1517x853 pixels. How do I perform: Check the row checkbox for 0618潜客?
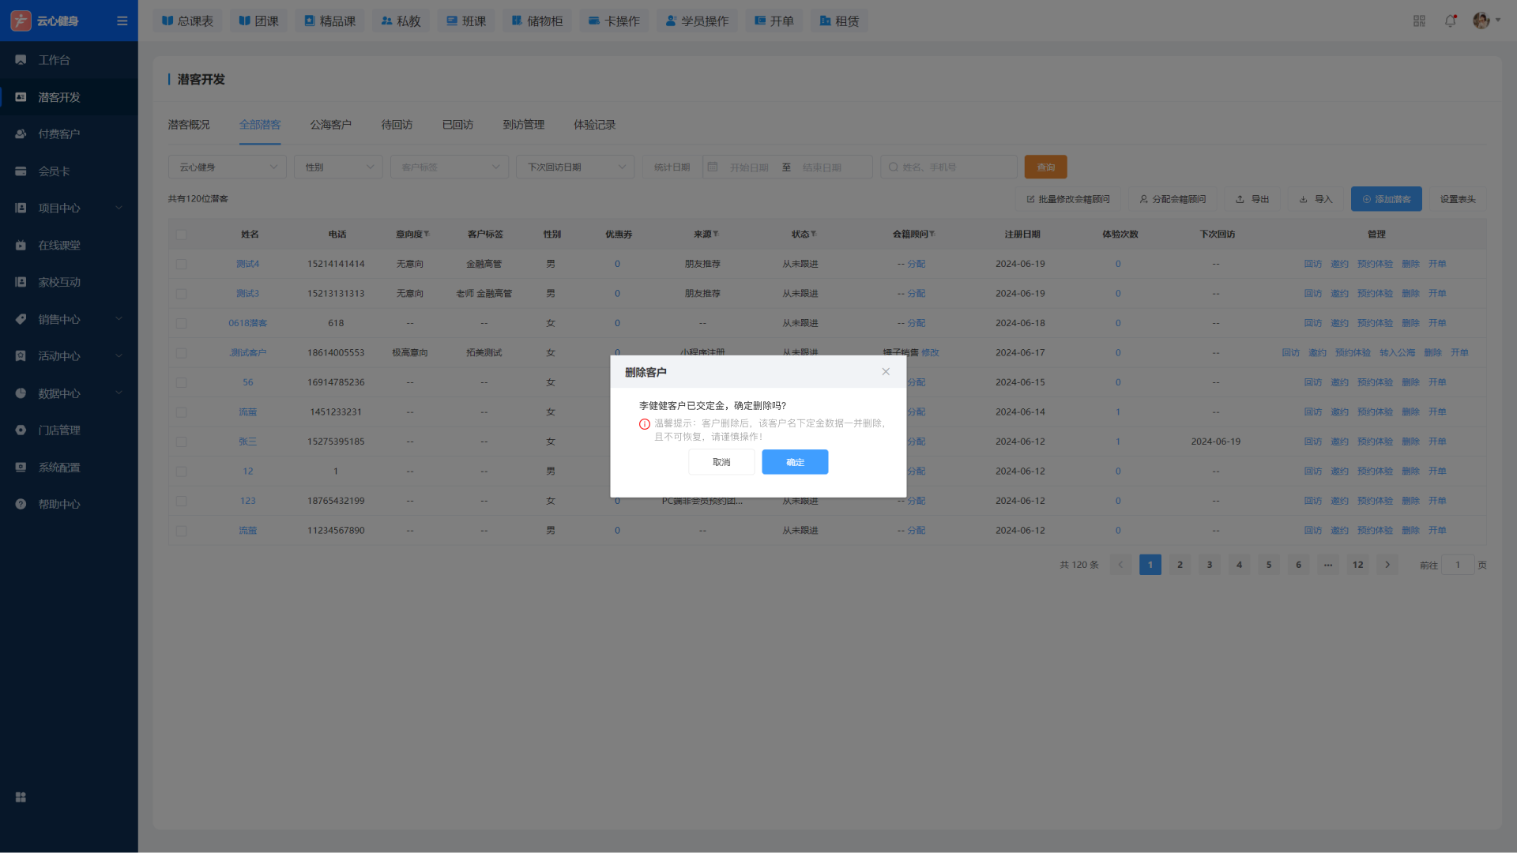coord(182,324)
